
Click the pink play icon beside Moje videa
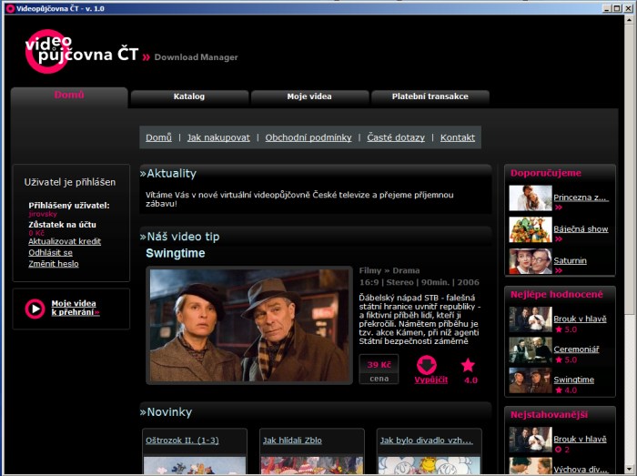(x=35, y=309)
